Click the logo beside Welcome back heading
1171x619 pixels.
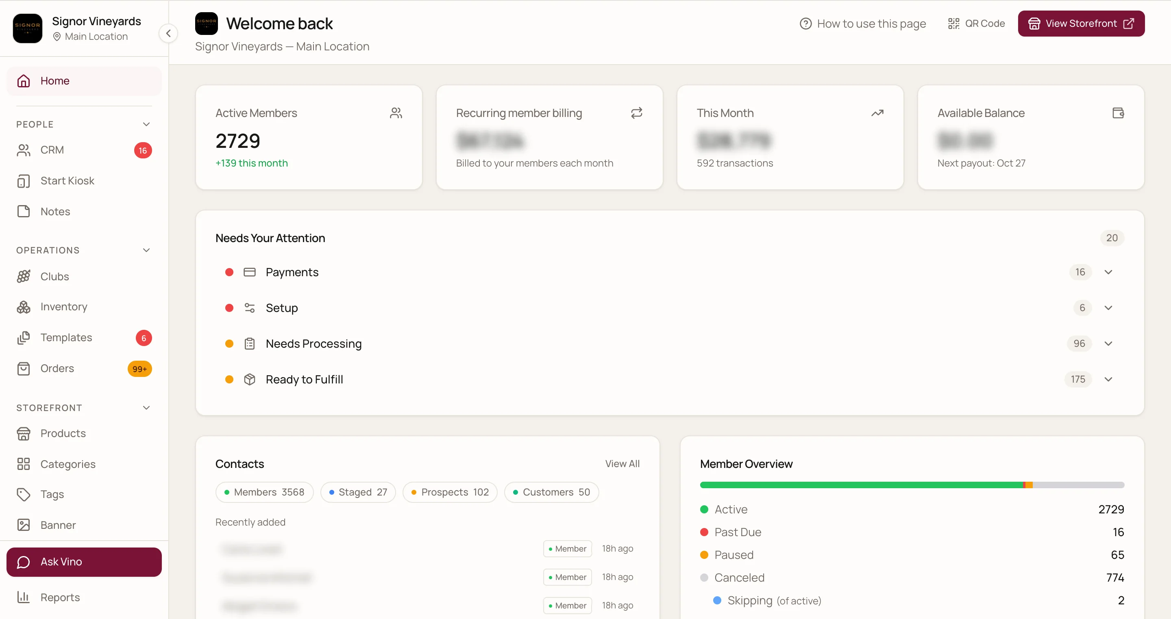(207, 24)
